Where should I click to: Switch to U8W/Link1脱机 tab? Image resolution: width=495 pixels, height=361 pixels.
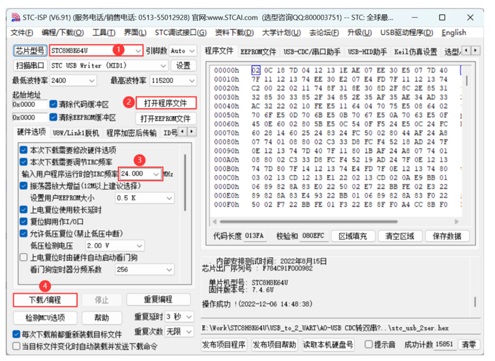pyautogui.click(x=76, y=133)
